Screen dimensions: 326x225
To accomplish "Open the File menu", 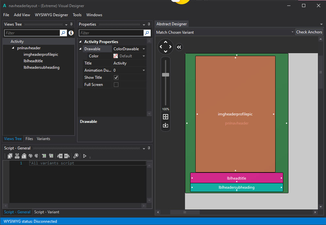I will coord(6,15).
